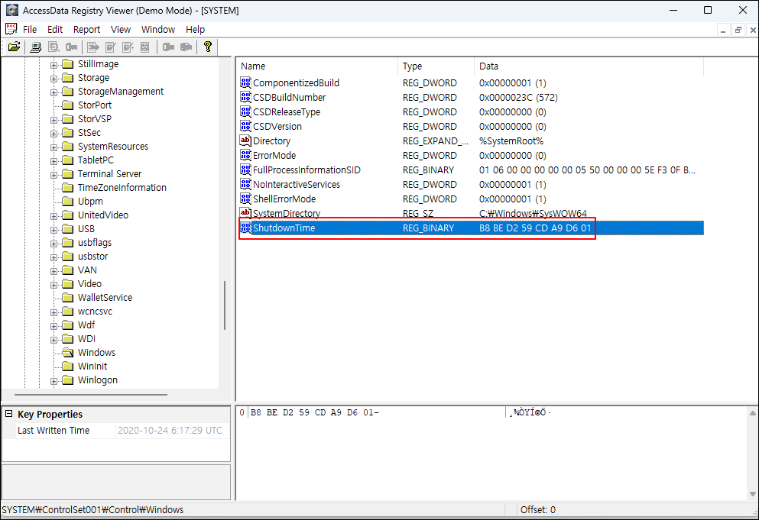Image resolution: width=759 pixels, height=520 pixels.
Task: Expand the WDI tree node
Action: 54,340
